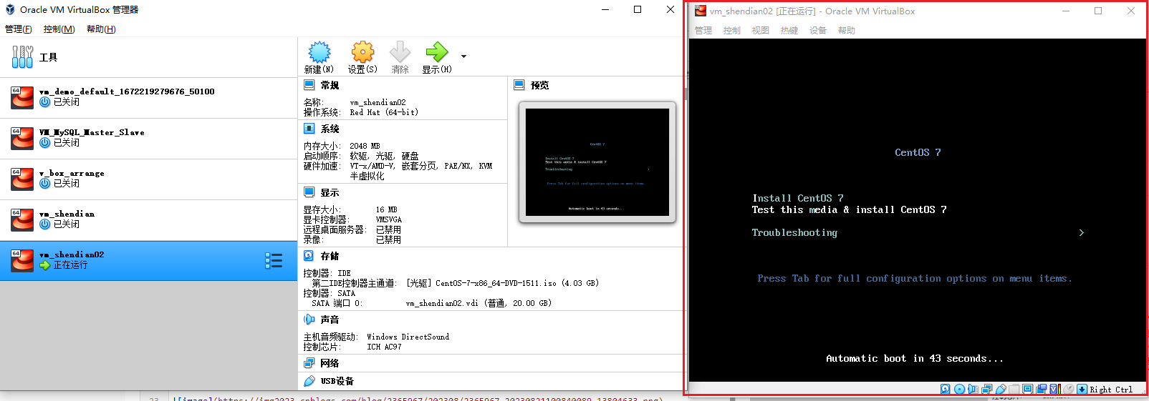
Task: Open the 视图 menu in the VM window
Action: tap(761, 31)
